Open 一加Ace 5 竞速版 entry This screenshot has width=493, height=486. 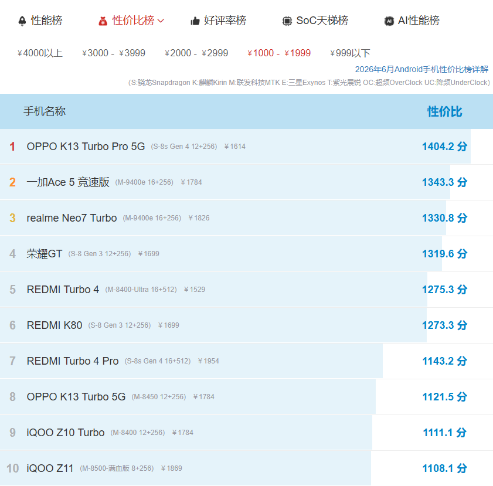tap(68, 182)
